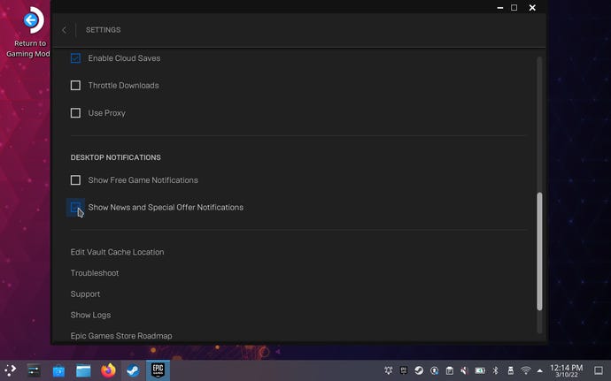Check the Use Proxy option
Screen dimensions: 611x381
(75, 113)
